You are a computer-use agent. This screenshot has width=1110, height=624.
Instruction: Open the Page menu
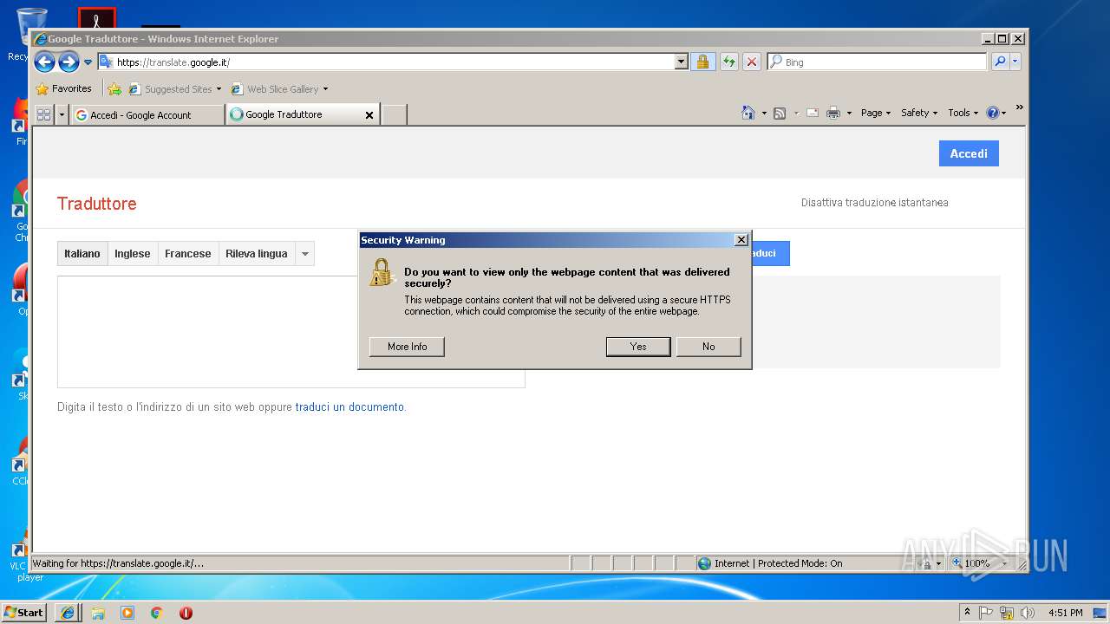click(876, 113)
